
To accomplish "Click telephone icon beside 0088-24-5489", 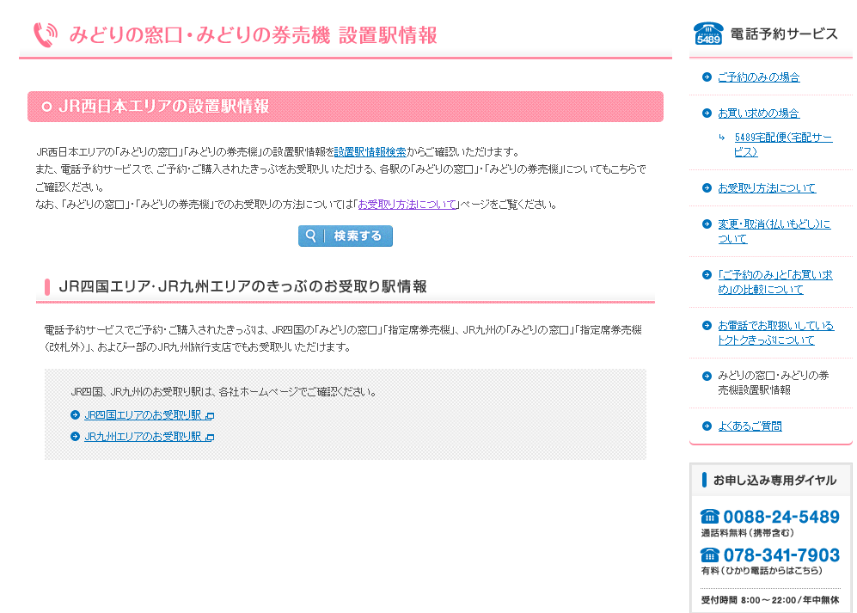I will (x=710, y=516).
